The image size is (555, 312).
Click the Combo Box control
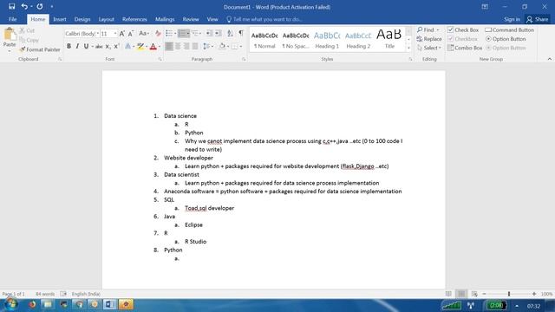tap(465, 48)
